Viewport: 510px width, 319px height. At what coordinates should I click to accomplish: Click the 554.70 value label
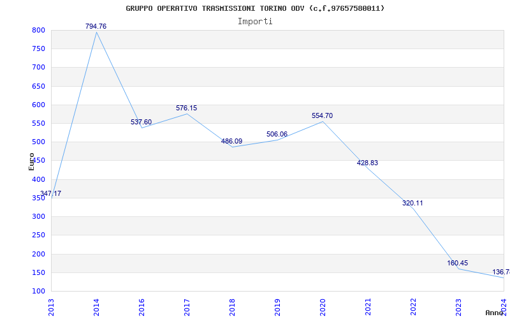pos(322,115)
